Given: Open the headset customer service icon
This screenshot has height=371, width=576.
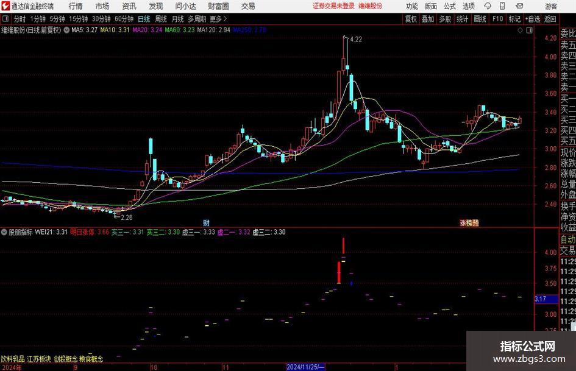Looking at the screenshot, I should click(488, 6).
